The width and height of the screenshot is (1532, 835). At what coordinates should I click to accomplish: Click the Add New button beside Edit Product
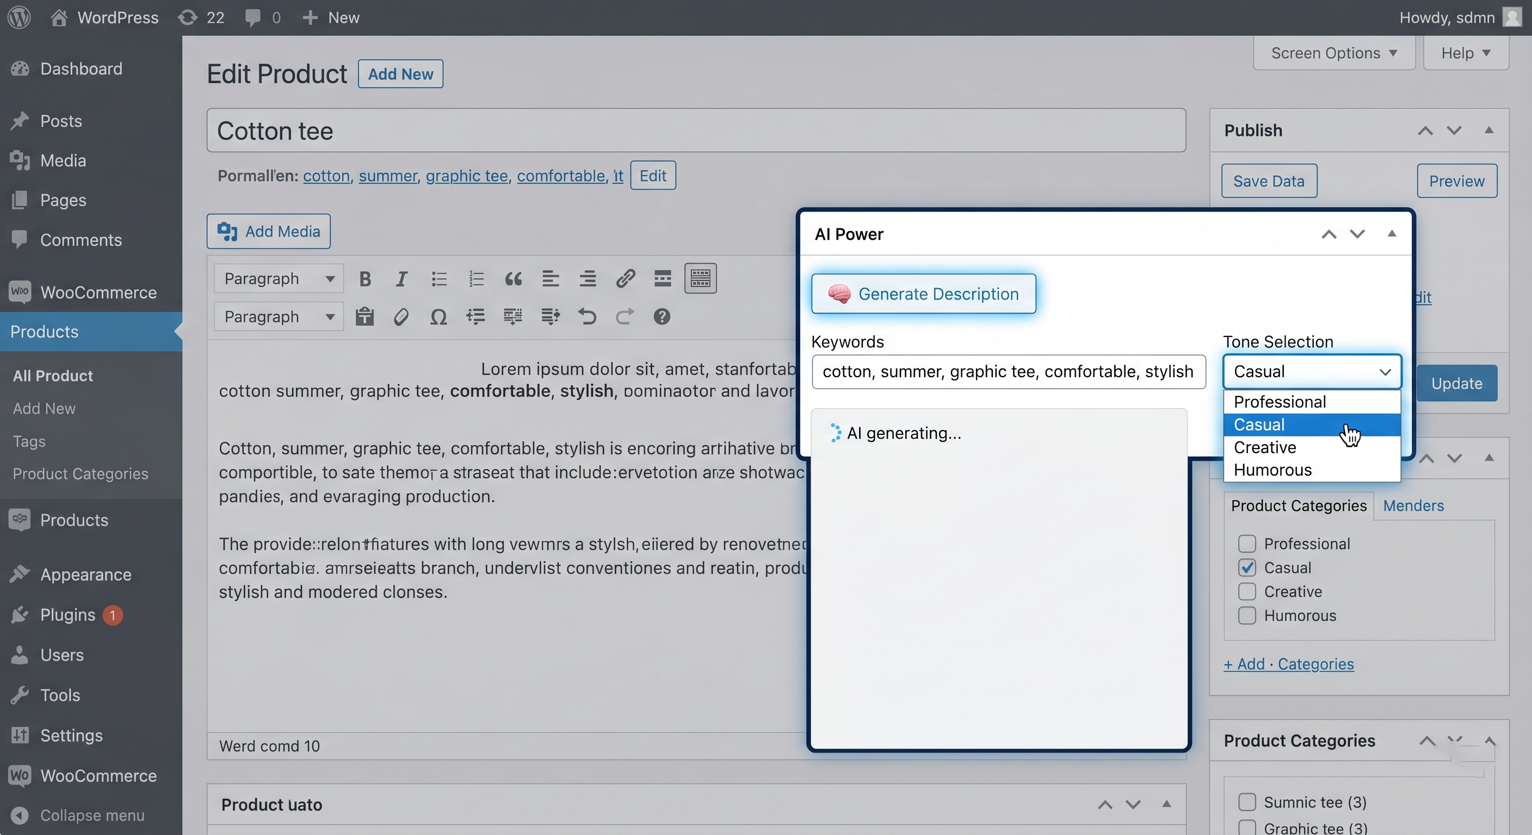(x=400, y=74)
